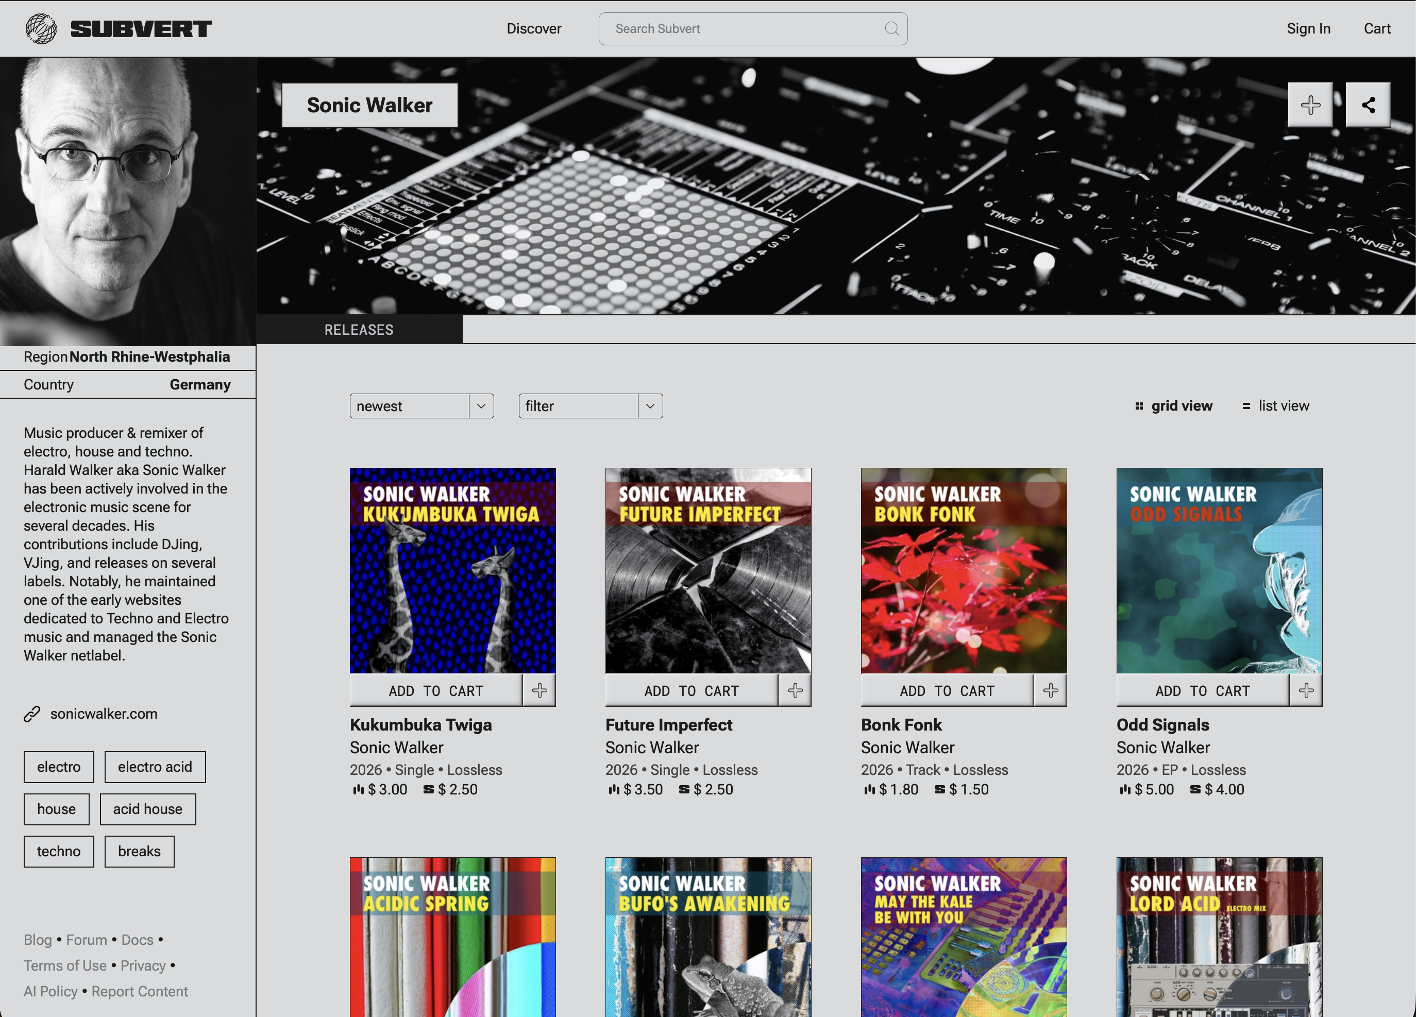Screen dimensions: 1416x1017
Task: Switch to grid view
Action: coord(1174,406)
